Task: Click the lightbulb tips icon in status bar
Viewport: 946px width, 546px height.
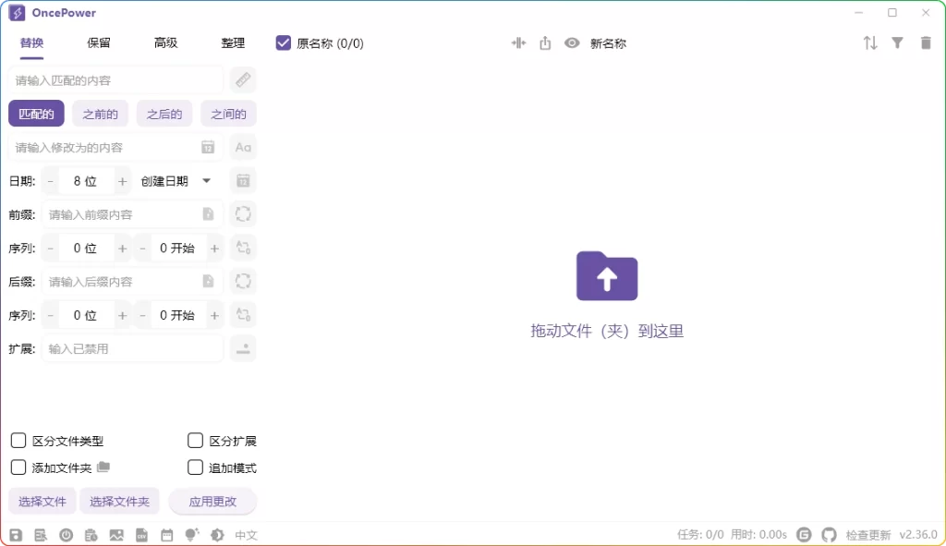Action: pyautogui.click(x=192, y=534)
